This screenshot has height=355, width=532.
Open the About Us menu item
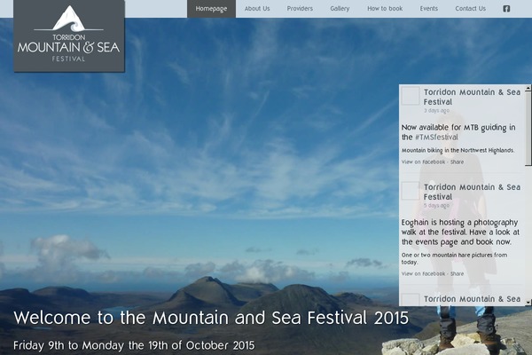point(257,9)
